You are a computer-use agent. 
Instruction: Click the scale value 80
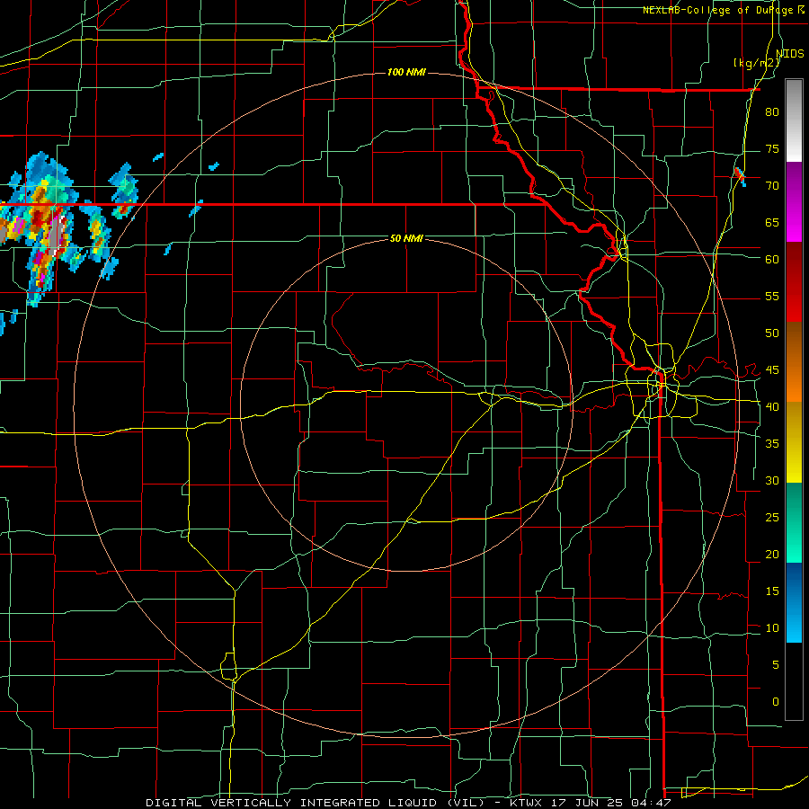(772, 112)
